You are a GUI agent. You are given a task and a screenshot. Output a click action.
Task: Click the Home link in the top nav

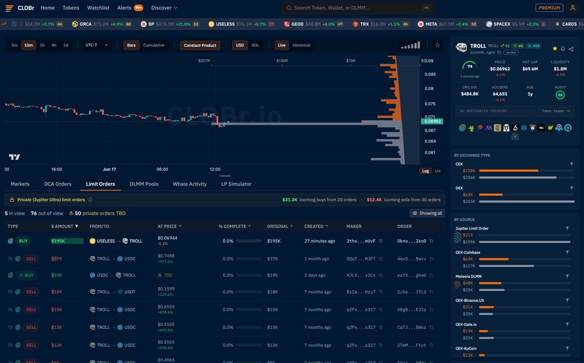tap(48, 8)
